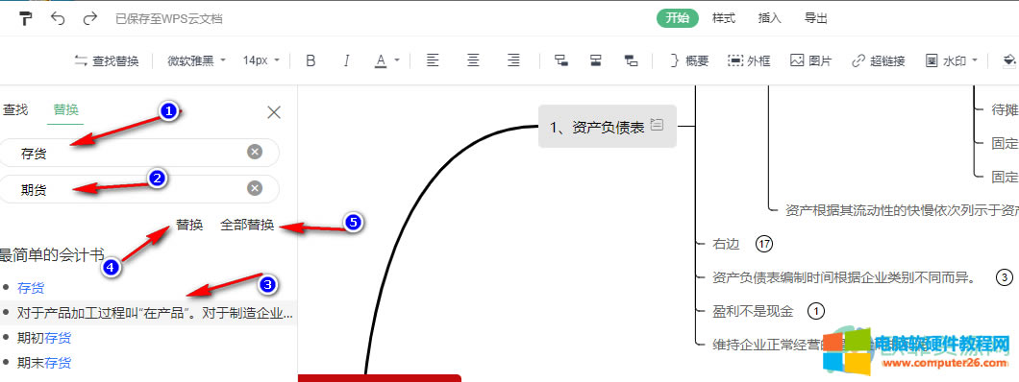Click the fill color bucket icon
Screen dimensions: 1019x382
(x=1009, y=61)
